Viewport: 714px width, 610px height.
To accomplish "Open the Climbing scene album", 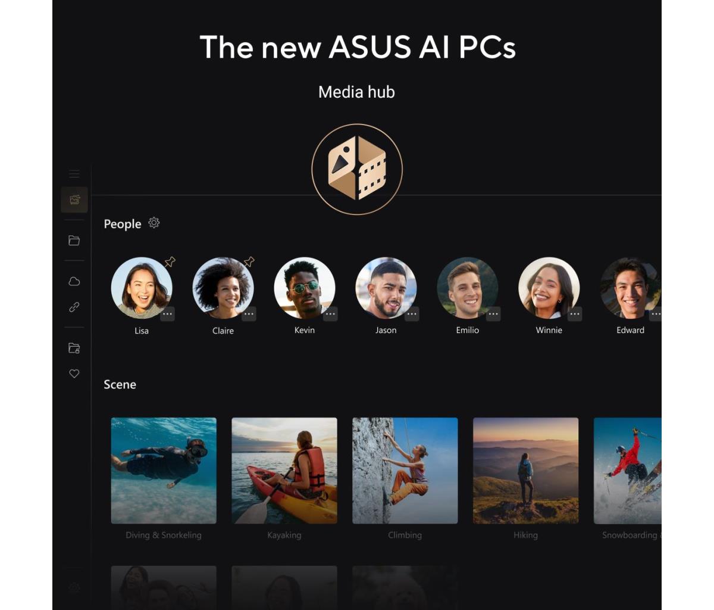I will pyautogui.click(x=405, y=471).
